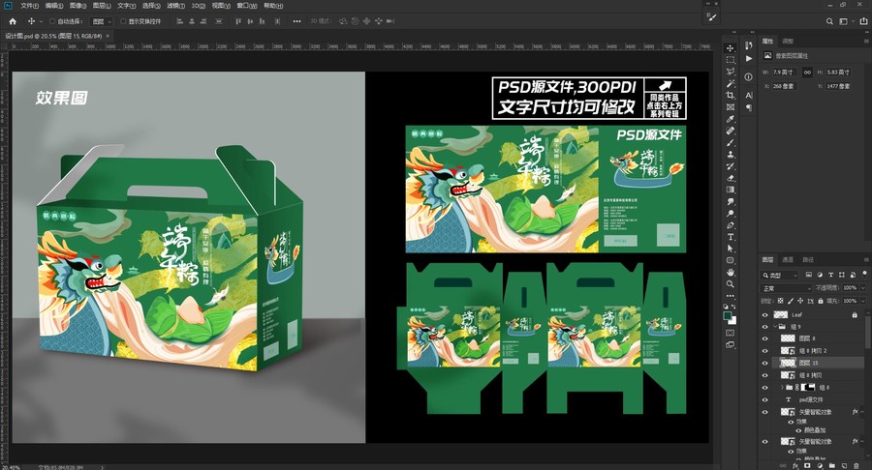This screenshot has height=470, width=872.
Task: Open the Move tool preset dropdown arrow
Action: [x=41, y=21]
